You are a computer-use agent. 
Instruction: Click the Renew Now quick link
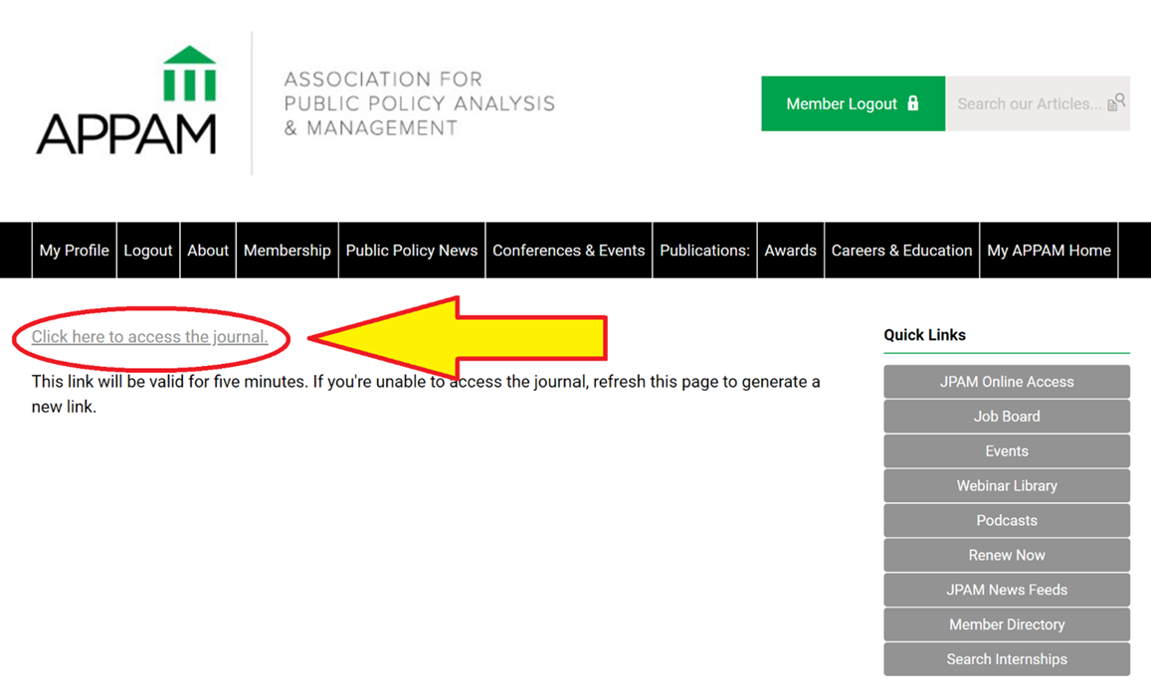click(1007, 555)
